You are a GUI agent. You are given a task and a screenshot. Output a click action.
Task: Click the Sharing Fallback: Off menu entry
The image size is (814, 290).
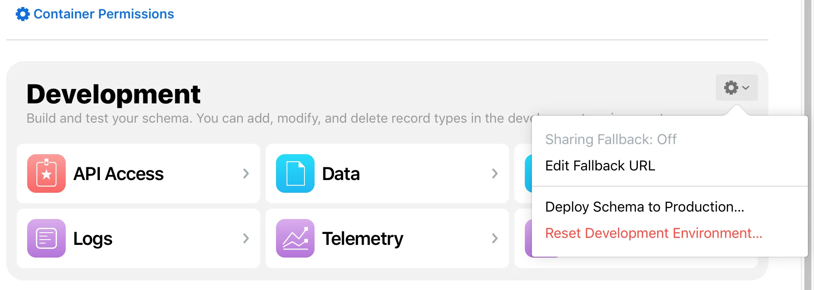click(x=611, y=139)
